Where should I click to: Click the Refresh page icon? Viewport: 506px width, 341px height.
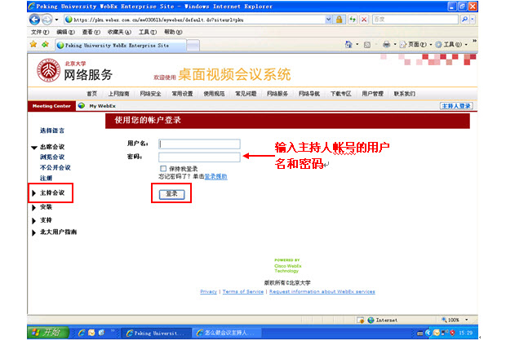tap(353, 20)
